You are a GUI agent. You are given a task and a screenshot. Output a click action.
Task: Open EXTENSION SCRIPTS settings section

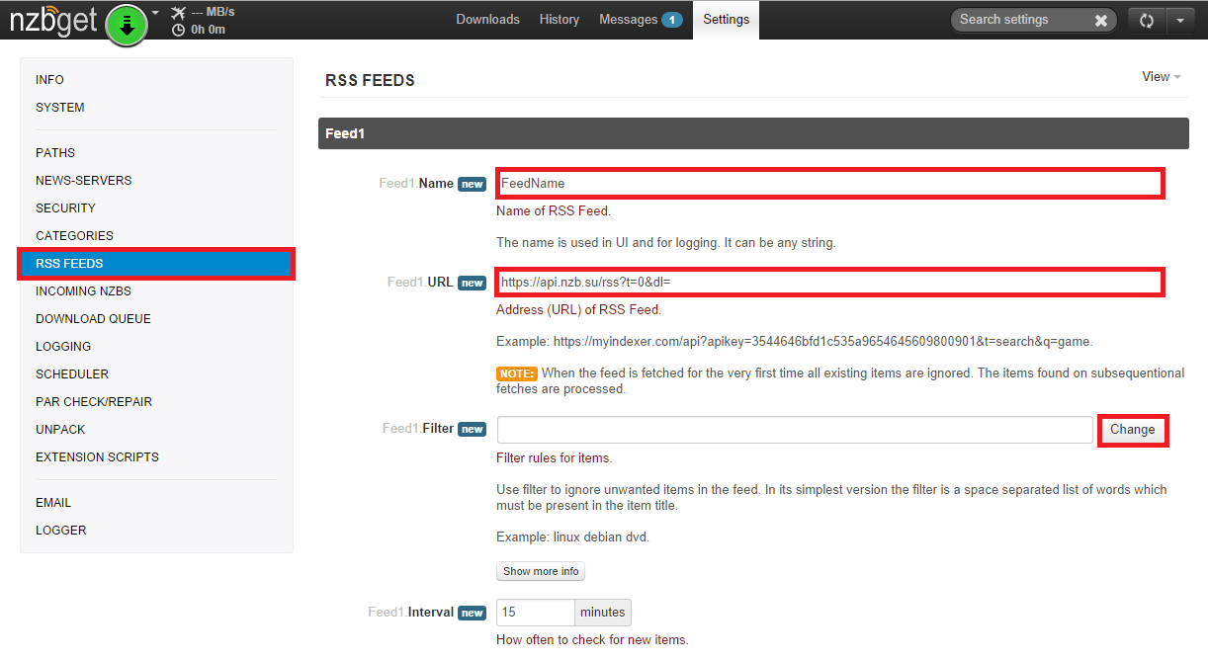coord(97,457)
